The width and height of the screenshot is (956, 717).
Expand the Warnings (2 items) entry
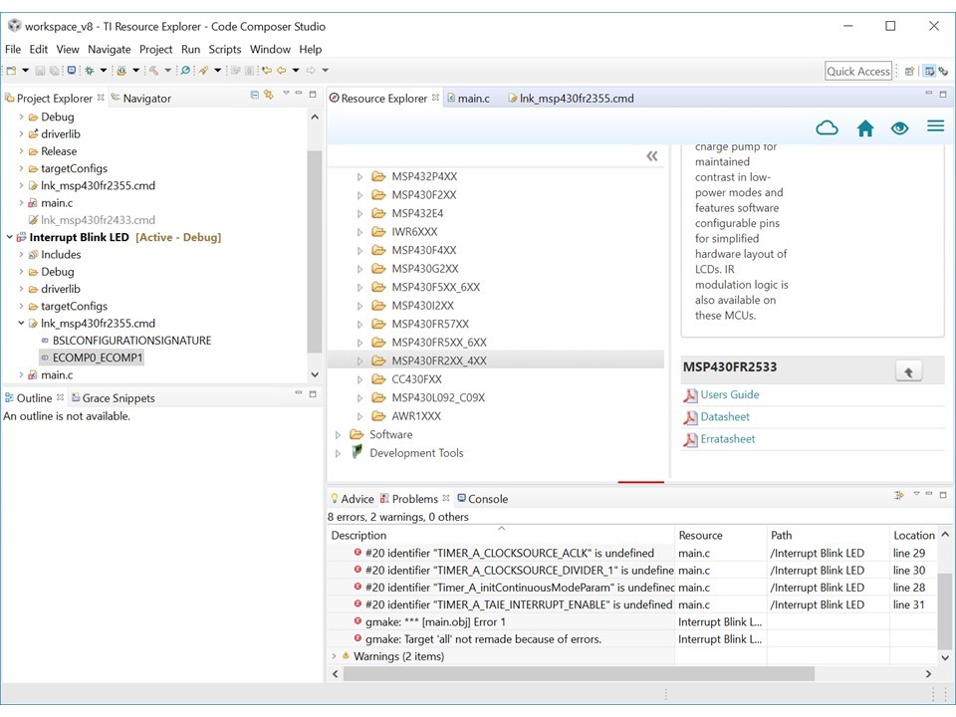[336, 656]
